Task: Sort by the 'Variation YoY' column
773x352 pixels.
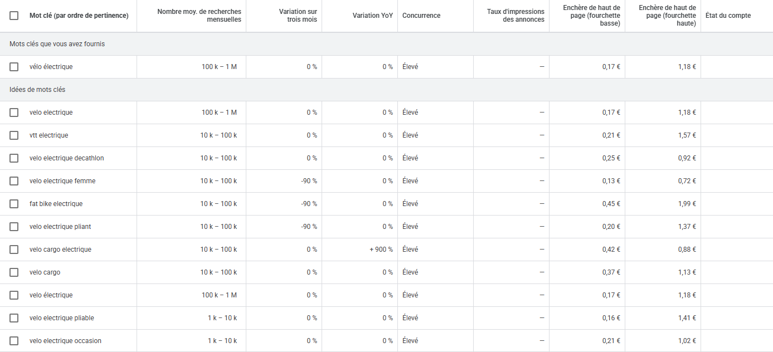Action: click(x=372, y=16)
